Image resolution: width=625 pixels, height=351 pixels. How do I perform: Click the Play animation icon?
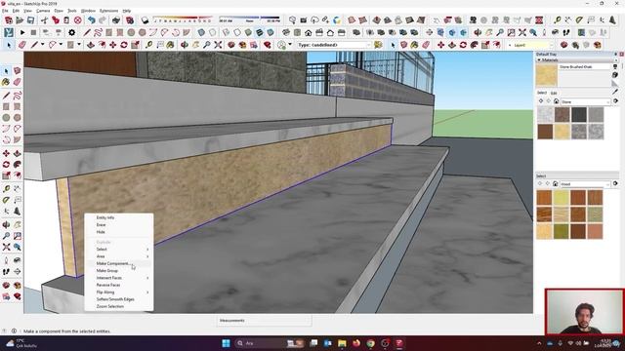pyautogui.click(x=22, y=32)
